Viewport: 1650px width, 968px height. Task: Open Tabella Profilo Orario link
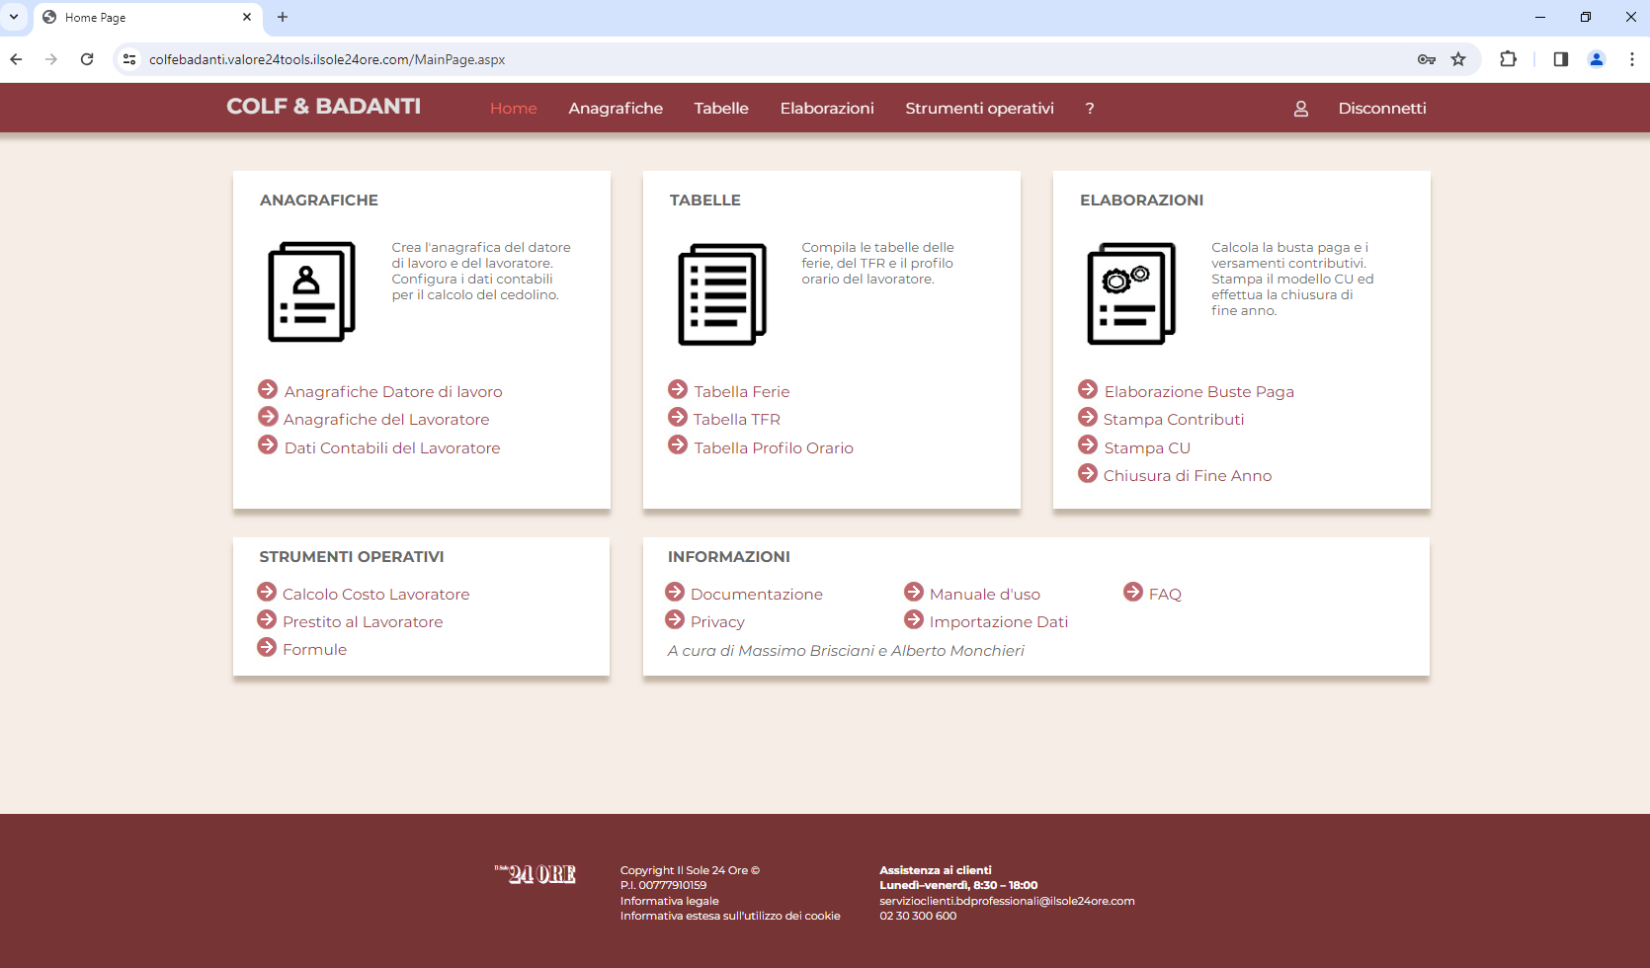774,448
